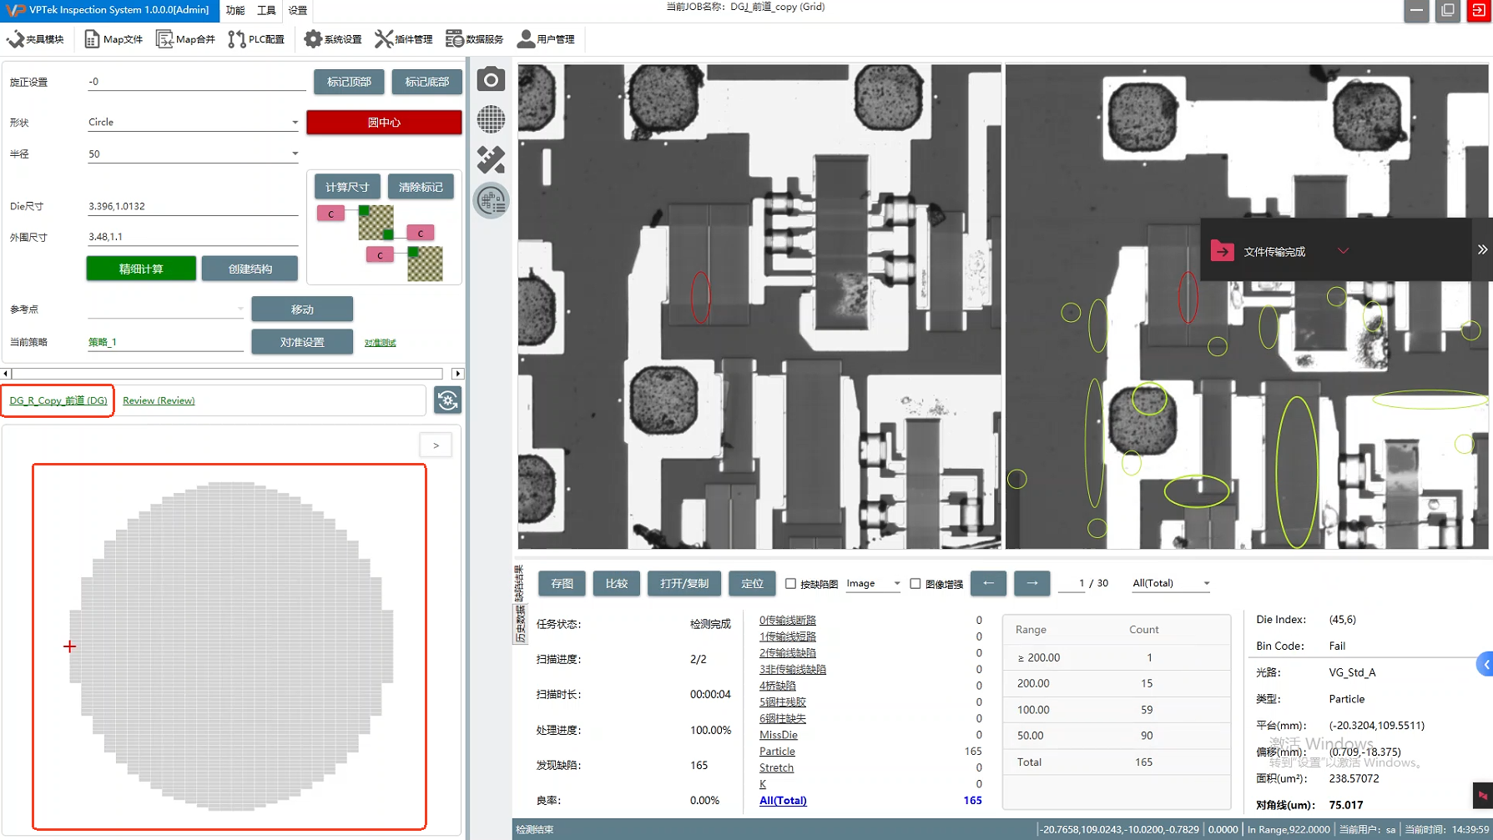
Task: Click the 定位 locate button
Action: (752, 583)
